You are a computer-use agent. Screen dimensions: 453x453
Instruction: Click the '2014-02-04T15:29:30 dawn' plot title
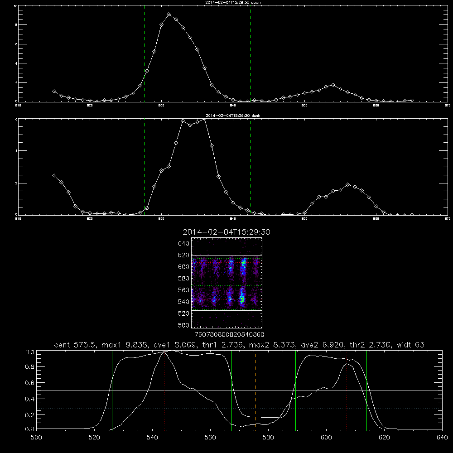click(233, 2)
